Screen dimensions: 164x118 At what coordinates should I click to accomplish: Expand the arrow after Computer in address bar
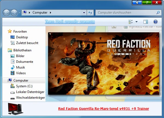tap(51, 13)
